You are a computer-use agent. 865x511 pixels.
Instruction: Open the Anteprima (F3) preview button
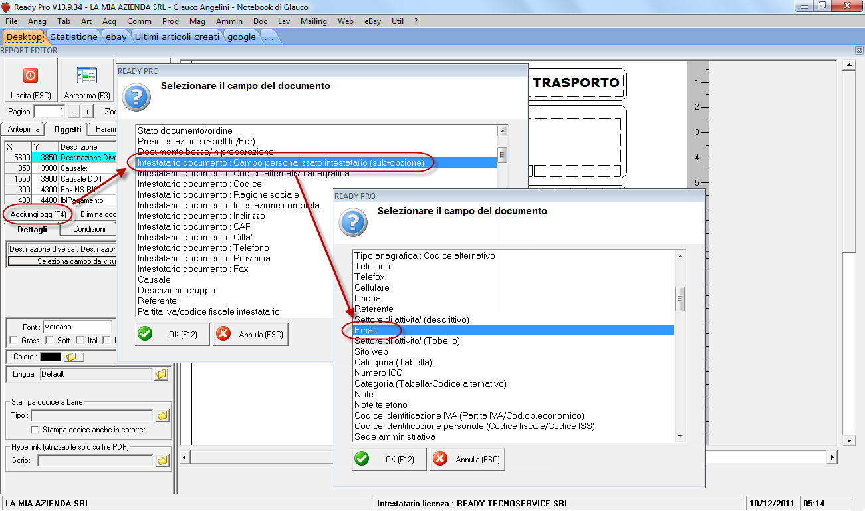point(86,81)
